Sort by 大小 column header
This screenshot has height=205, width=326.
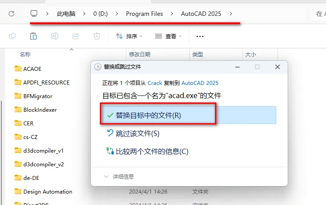click(x=250, y=55)
